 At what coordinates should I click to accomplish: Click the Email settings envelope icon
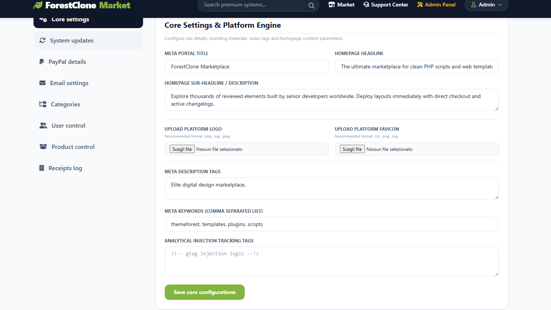coord(43,83)
